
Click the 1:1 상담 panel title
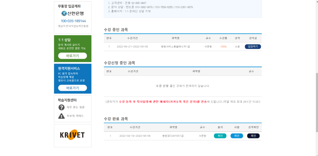pos(64,40)
